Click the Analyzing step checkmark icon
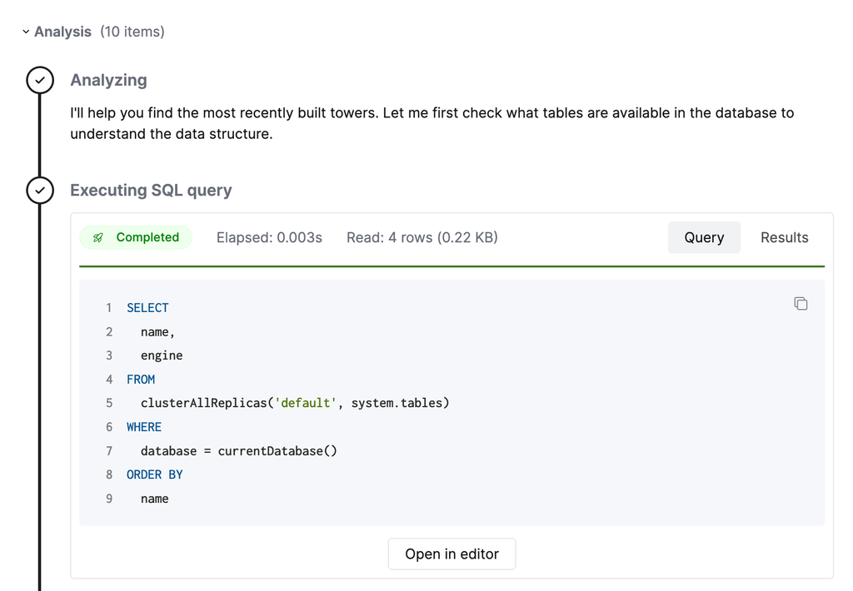The image size is (853, 591). pyautogui.click(x=40, y=80)
